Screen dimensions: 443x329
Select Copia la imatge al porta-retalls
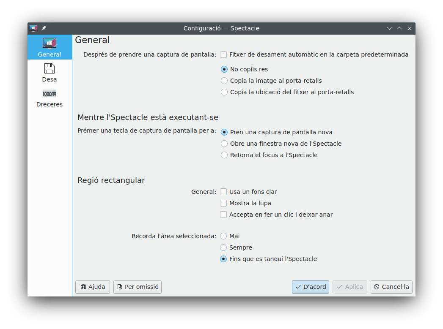click(224, 81)
